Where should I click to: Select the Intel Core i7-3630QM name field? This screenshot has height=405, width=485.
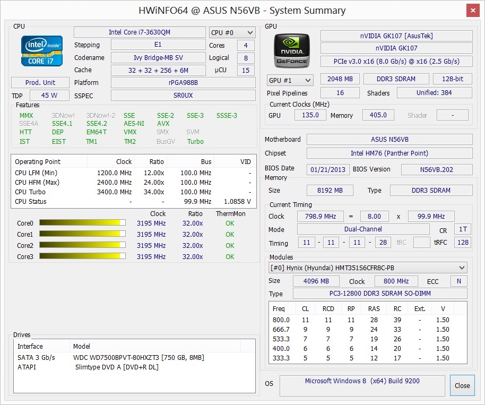140,32
